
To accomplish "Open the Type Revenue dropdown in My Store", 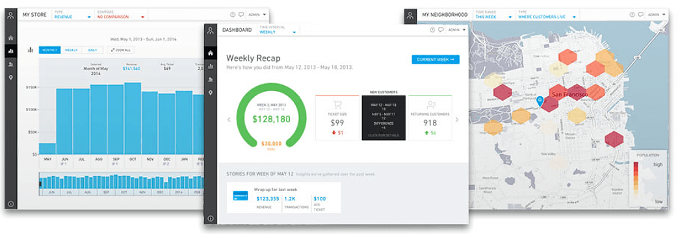I will (x=72, y=15).
